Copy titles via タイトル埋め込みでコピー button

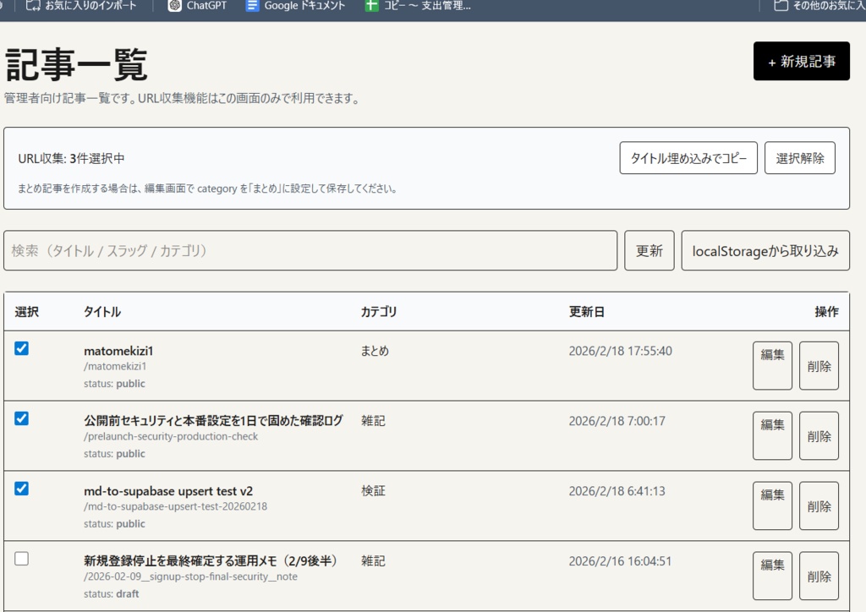click(x=689, y=157)
